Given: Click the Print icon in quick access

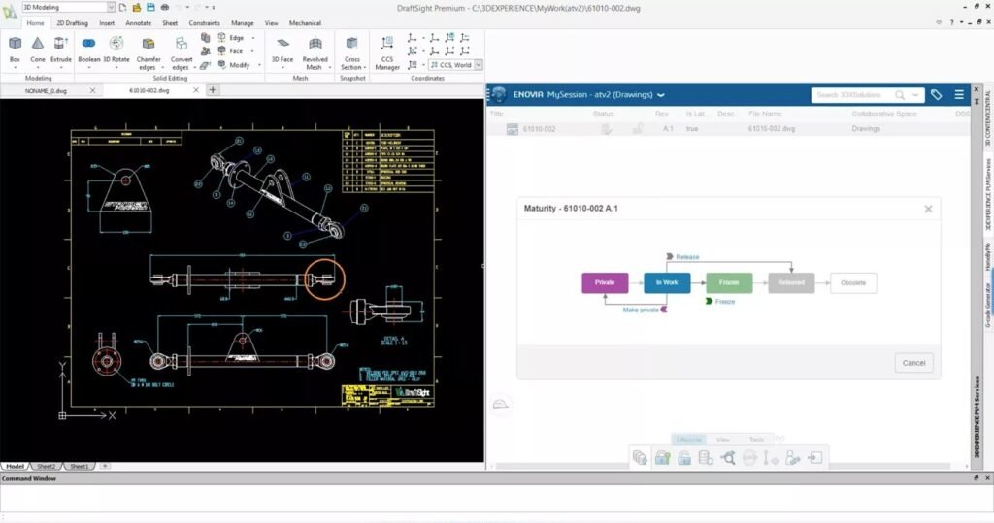Looking at the screenshot, I should pos(165,7).
